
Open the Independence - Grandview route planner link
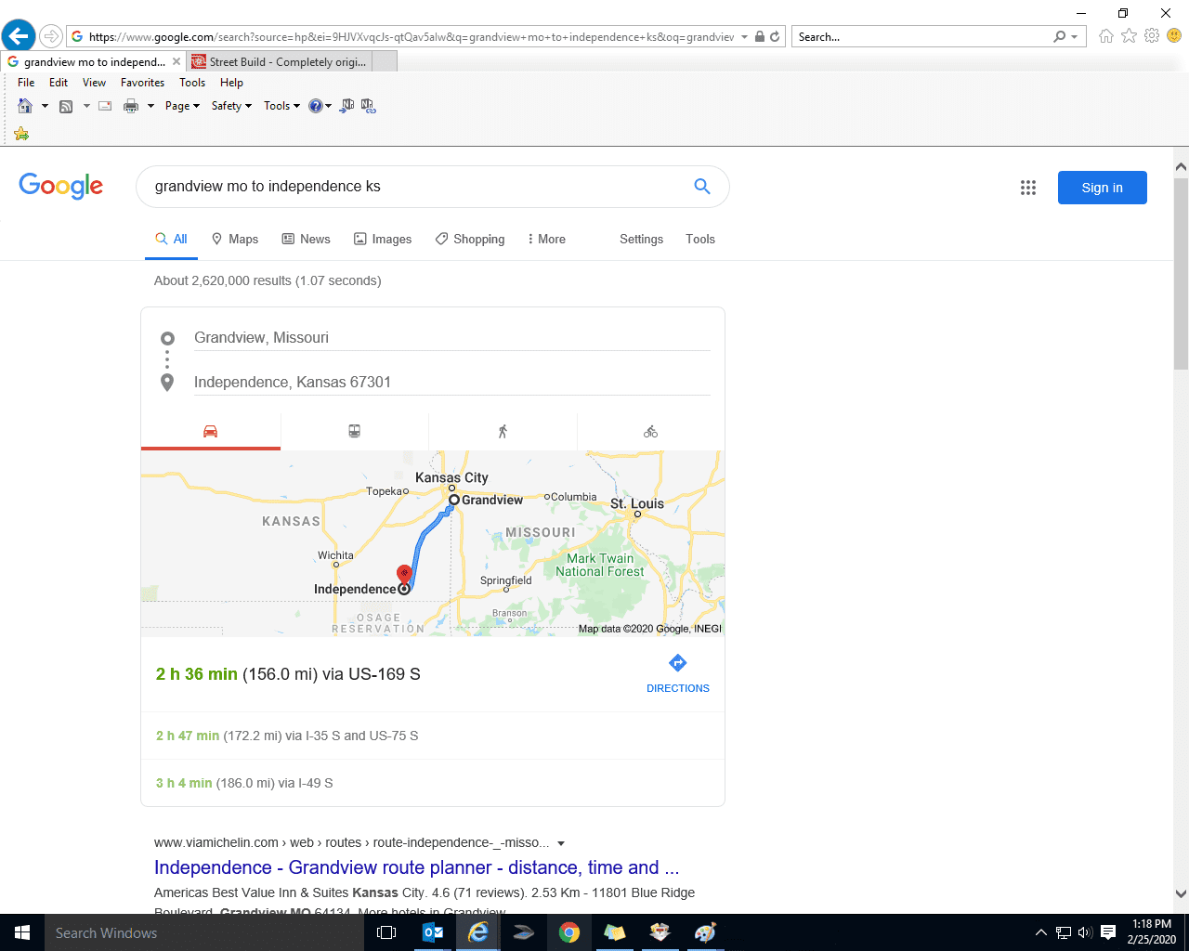[x=417, y=867]
